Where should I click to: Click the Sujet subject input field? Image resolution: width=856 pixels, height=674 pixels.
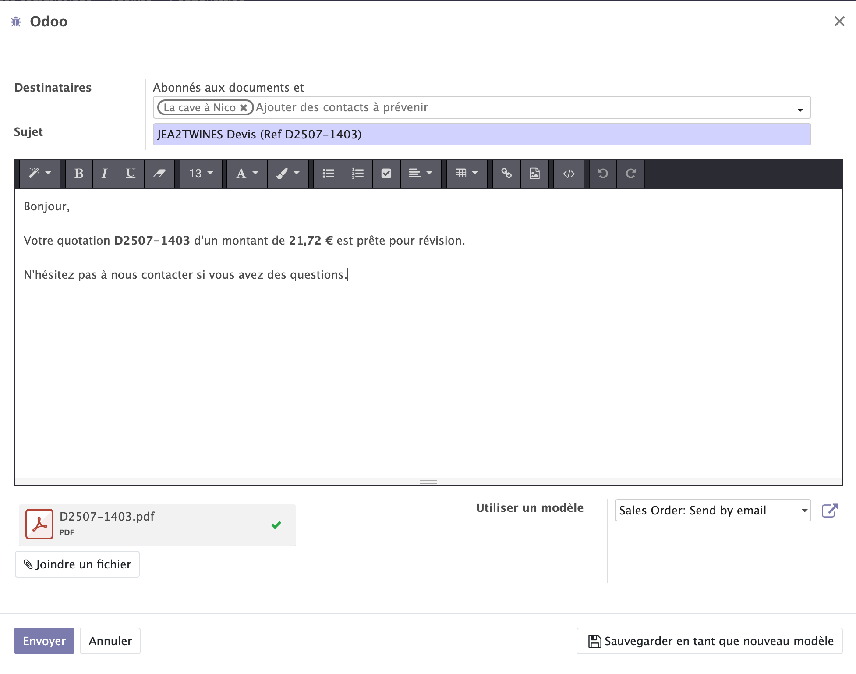tap(481, 135)
